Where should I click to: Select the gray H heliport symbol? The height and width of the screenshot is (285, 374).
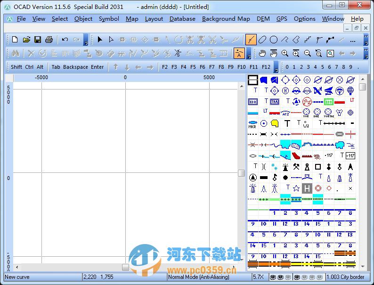pyautogui.click(x=307, y=188)
